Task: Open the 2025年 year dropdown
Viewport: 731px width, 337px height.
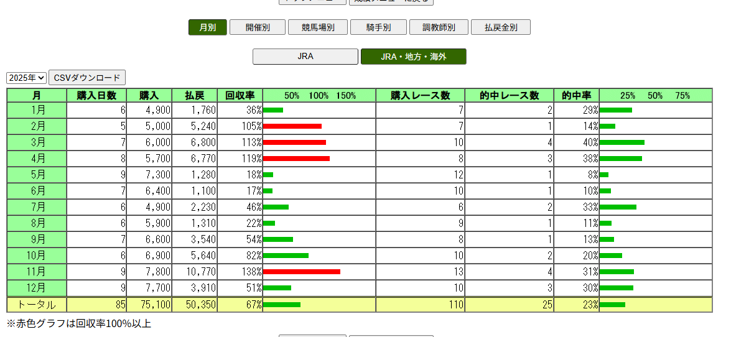Action: coord(26,78)
